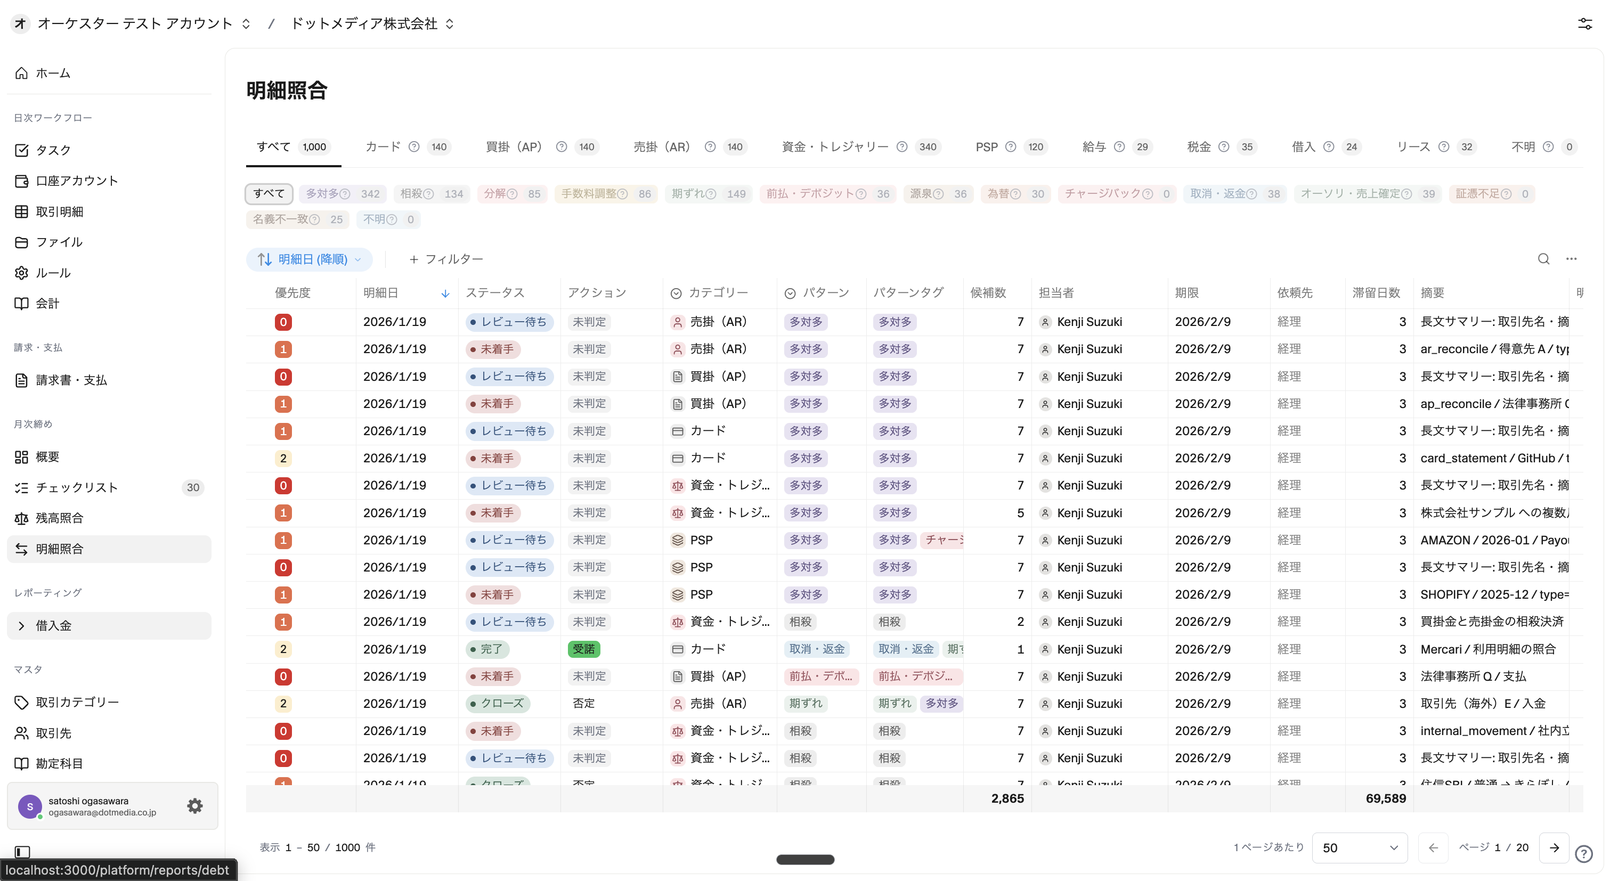Click the help question mark icon bottom right
Screen dimensions: 1610x881
coord(1584,853)
